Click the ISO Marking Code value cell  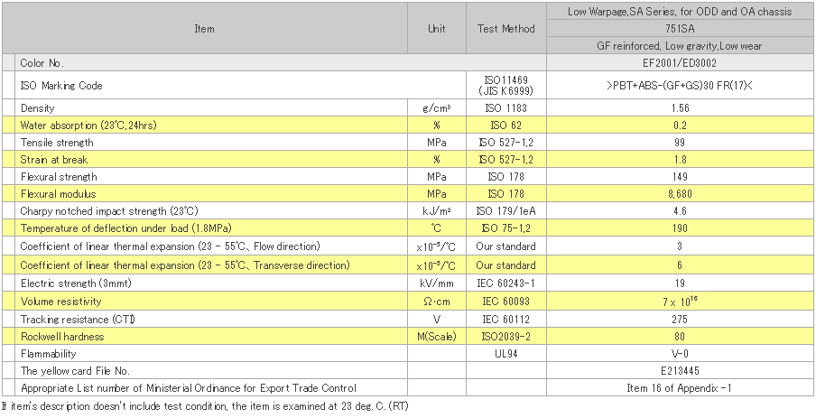tap(680, 86)
